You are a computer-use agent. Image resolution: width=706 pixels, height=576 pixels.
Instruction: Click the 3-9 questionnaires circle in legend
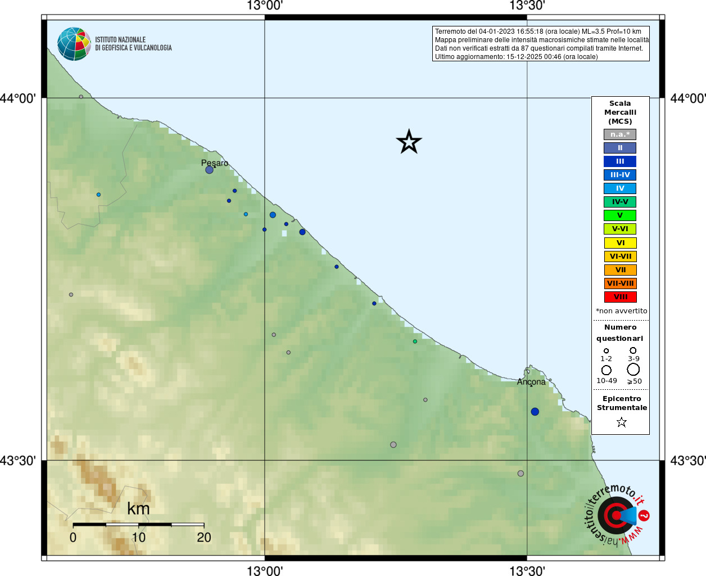(633, 350)
